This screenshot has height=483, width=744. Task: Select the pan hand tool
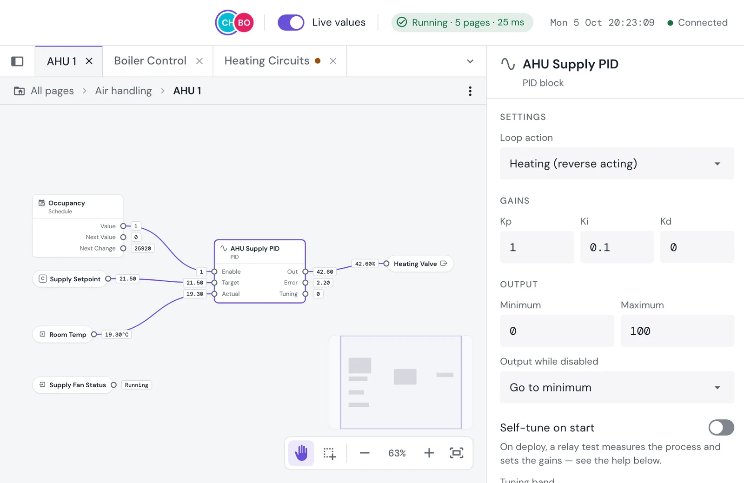[x=301, y=453]
